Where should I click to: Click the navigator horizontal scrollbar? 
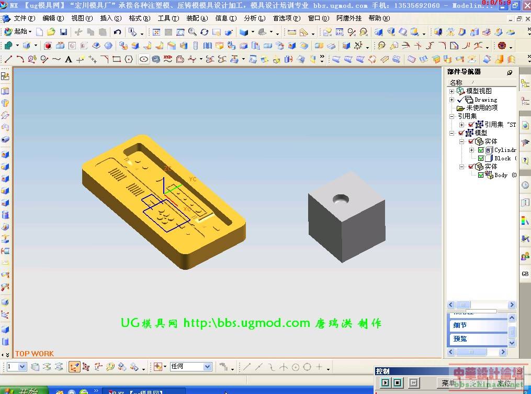(480, 305)
